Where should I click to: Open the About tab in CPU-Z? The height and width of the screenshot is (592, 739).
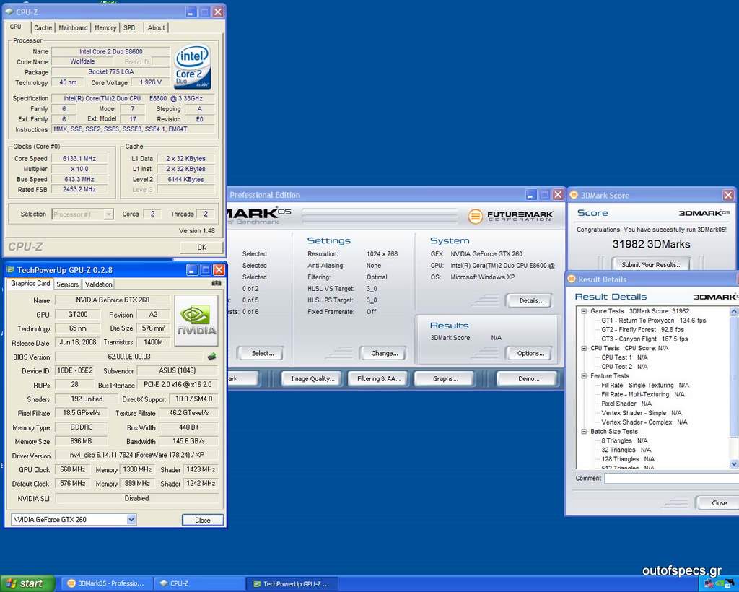(156, 28)
